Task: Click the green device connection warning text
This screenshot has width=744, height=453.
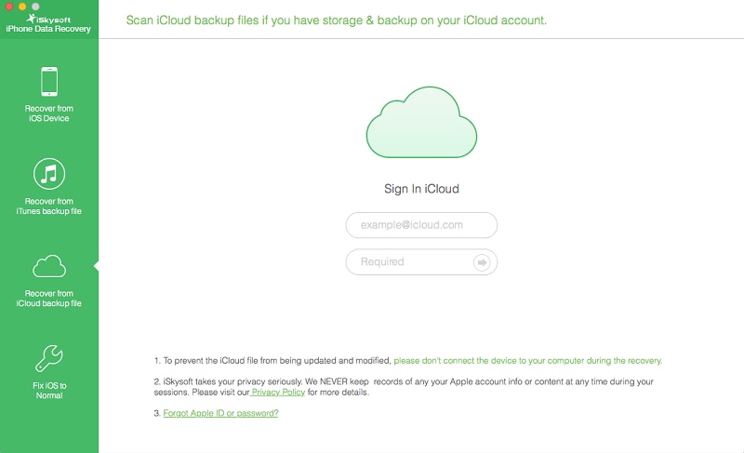Action: pos(528,361)
